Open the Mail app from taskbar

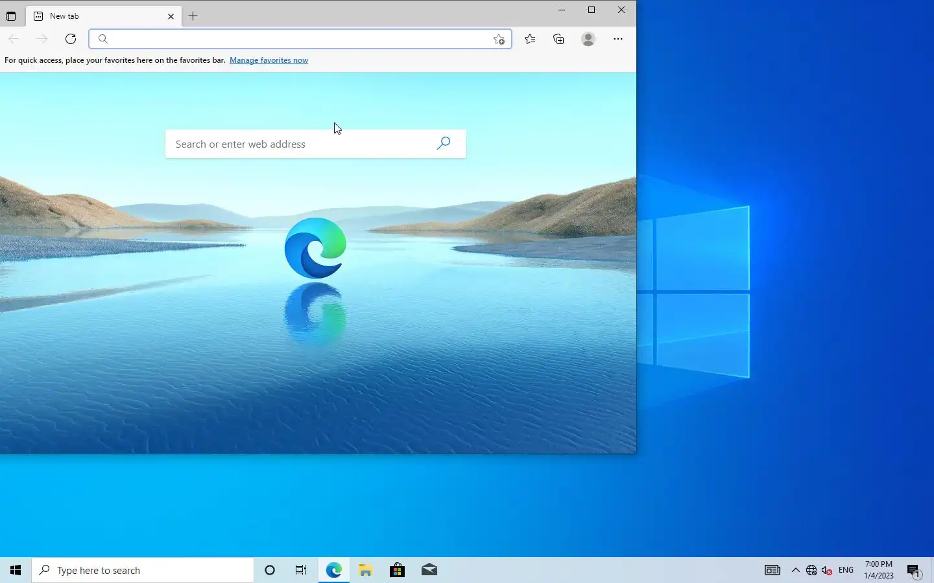429,570
